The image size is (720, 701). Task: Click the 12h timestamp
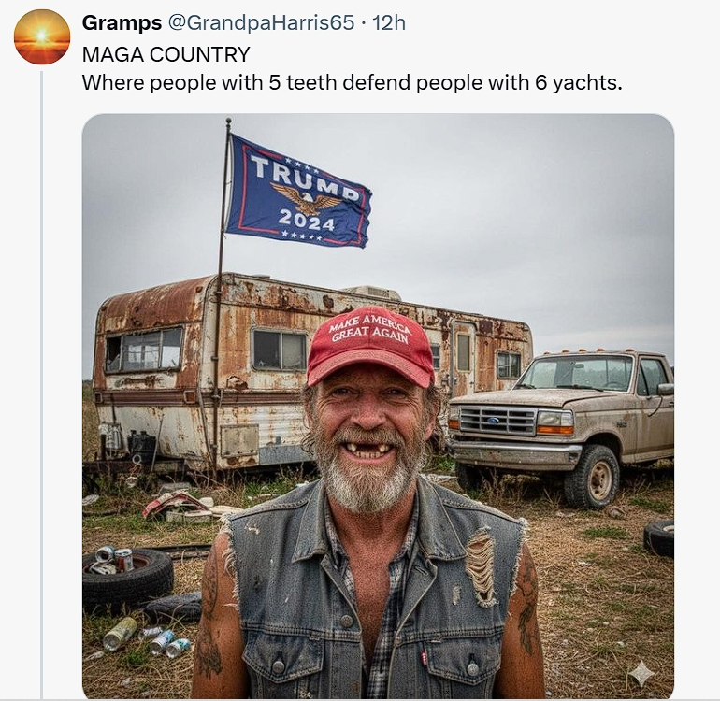(x=389, y=22)
